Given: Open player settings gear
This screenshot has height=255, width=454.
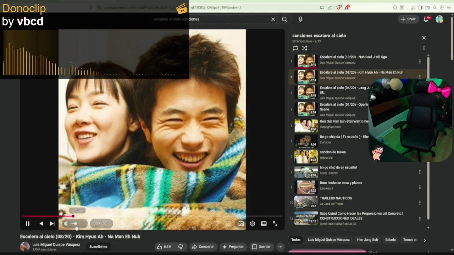Looking at the screenshot, I should click(253, 223).
